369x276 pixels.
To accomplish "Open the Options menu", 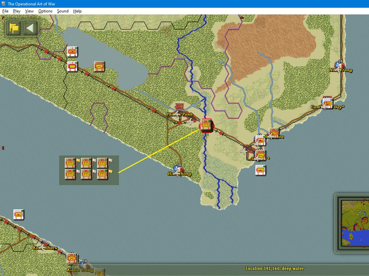I will click(45, 11).
